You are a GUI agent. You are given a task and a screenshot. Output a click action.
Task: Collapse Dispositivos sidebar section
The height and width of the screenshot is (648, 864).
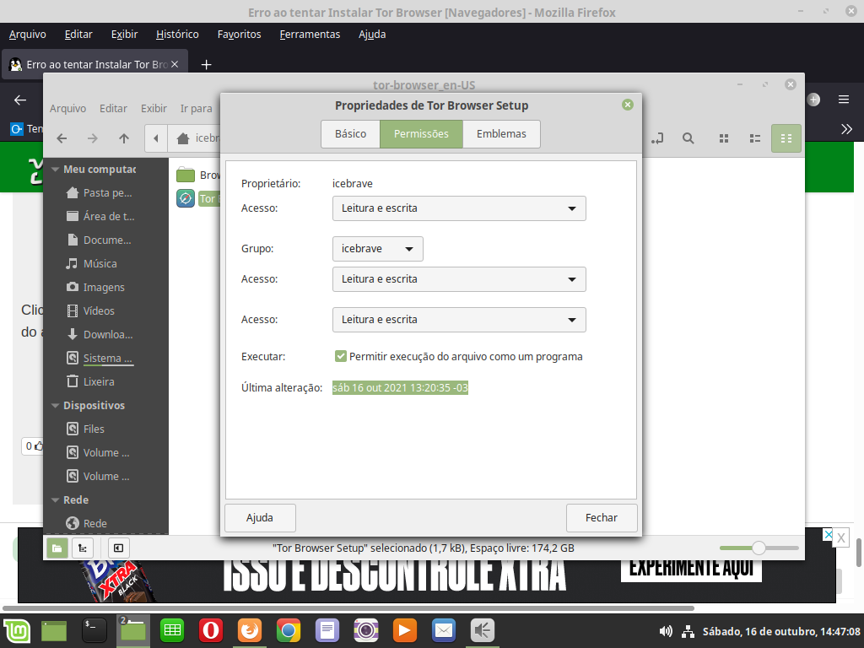point(55,406)
